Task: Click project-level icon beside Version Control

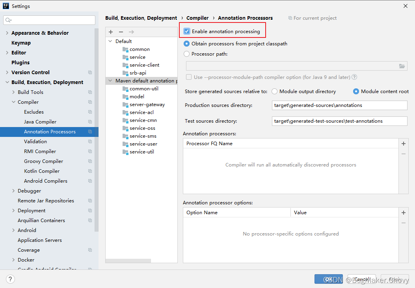Action: (90, 72)
